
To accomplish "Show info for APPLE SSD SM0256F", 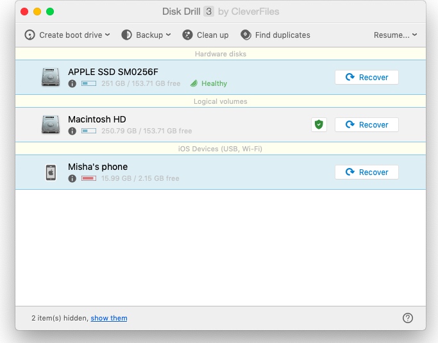I will pos(72,83).
